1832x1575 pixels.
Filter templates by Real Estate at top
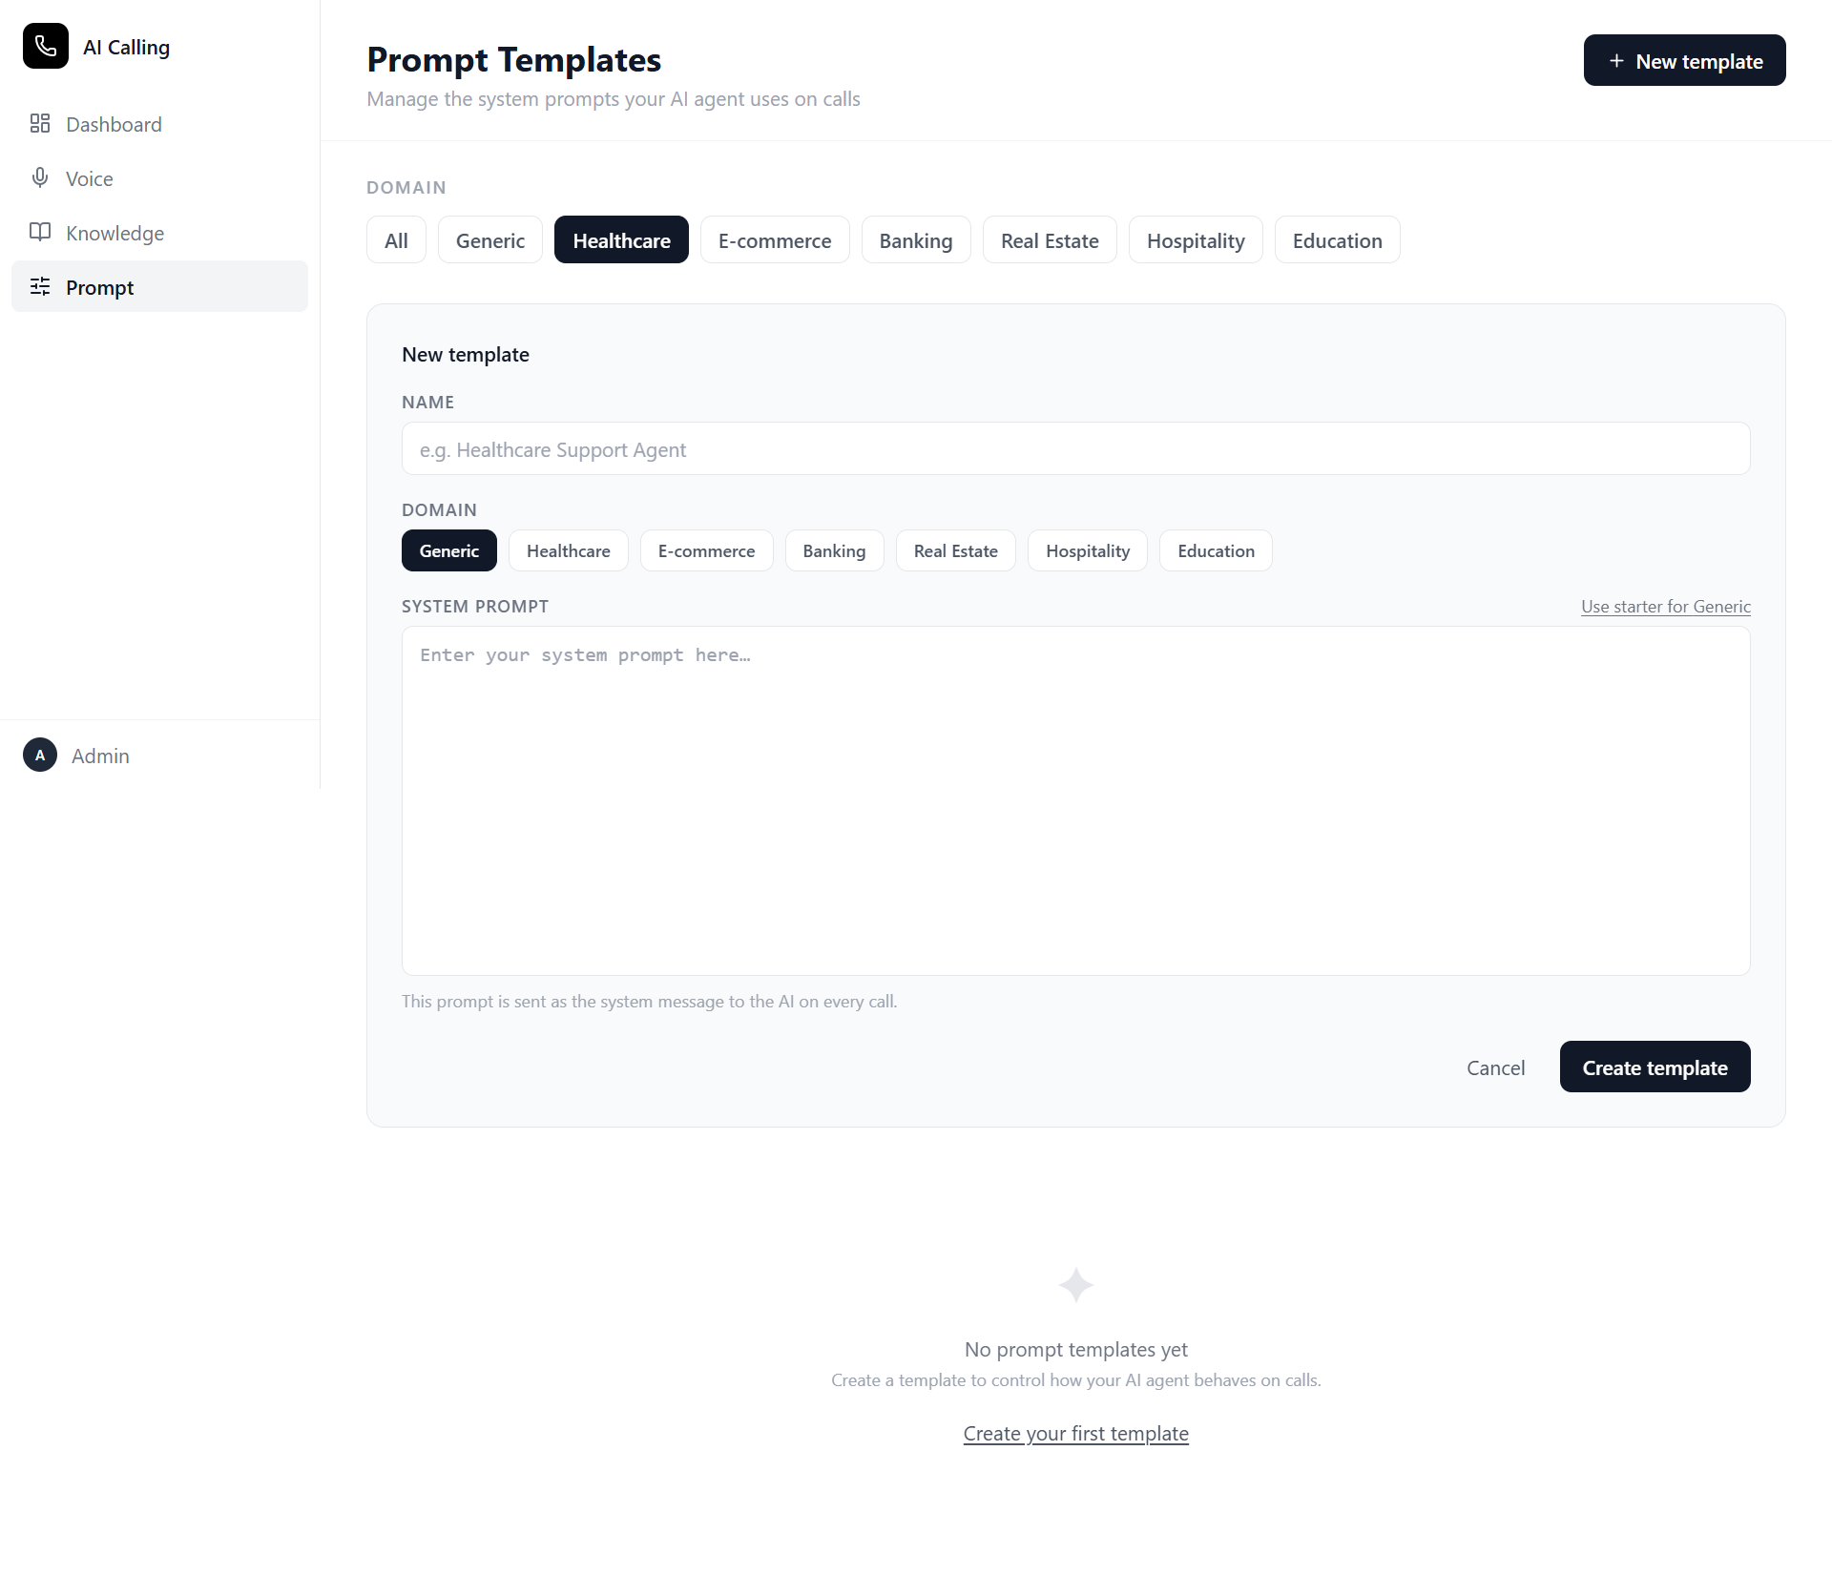tap(1050, 240)
